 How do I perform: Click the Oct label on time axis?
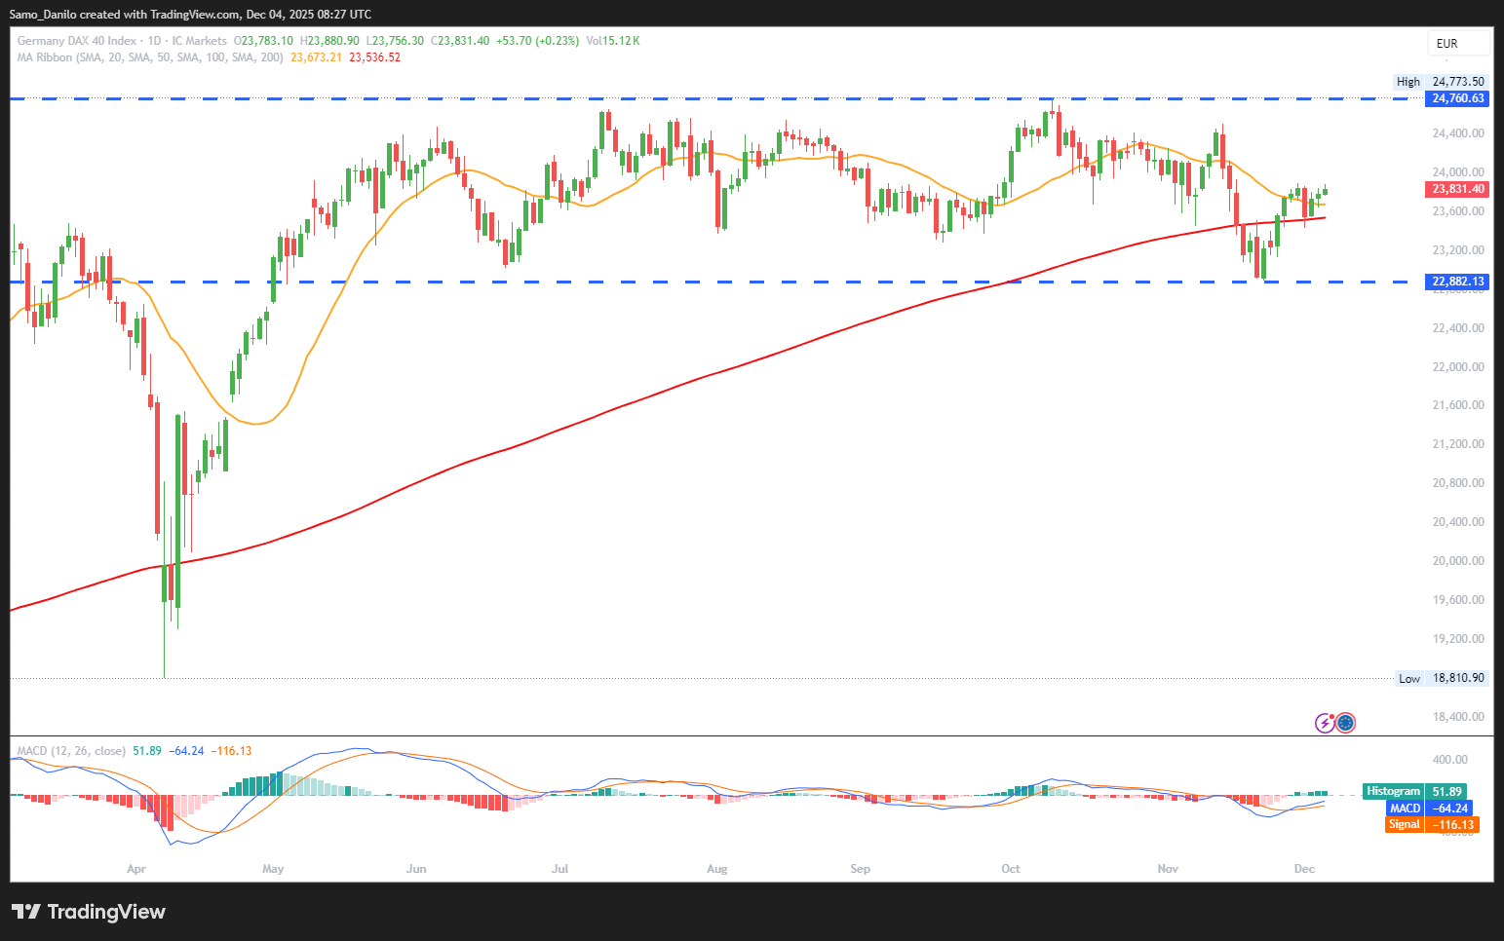[1011, 869]
